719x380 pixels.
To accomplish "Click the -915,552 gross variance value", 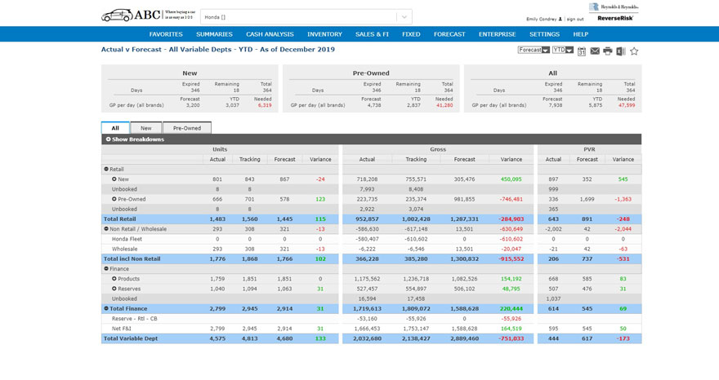I will pyautogui.click(x=511, y=258).
